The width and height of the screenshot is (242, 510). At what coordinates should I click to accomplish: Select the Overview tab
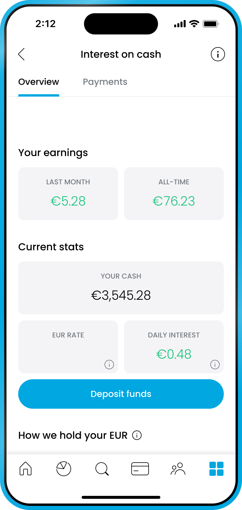pyautogui.click(x=39, y=82)
